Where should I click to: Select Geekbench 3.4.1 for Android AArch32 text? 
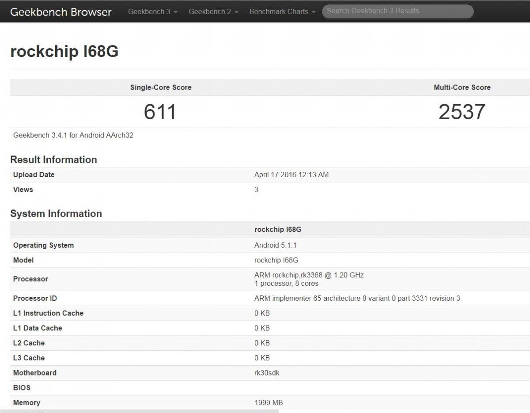[x=73, y=135]
